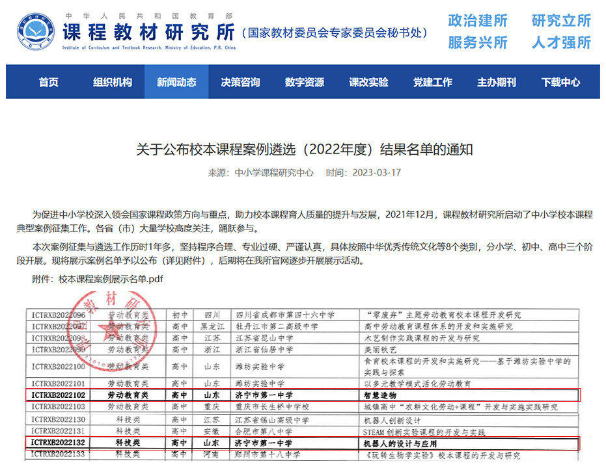This screenshot has width=606, height=470.
Task: Open attachment 校本课程案例展示名单.pdf
Action: [111, 279]
